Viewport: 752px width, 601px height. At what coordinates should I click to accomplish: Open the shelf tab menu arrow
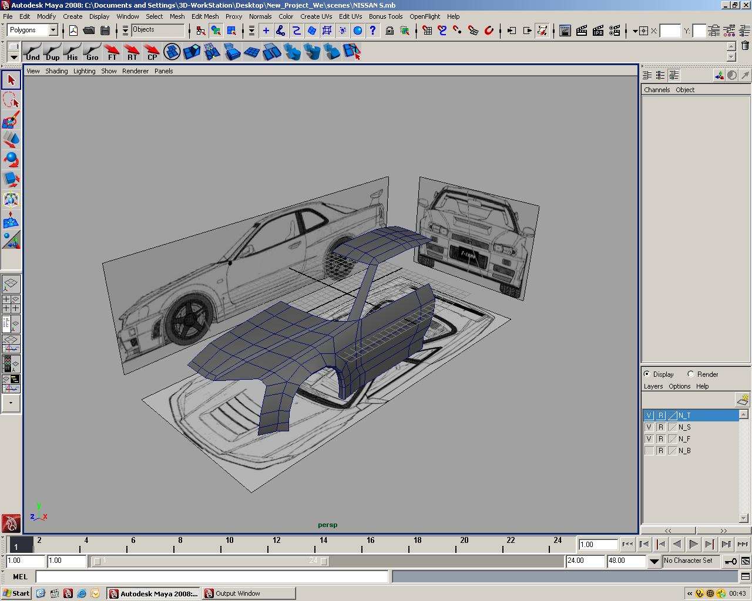coord(14,57)
